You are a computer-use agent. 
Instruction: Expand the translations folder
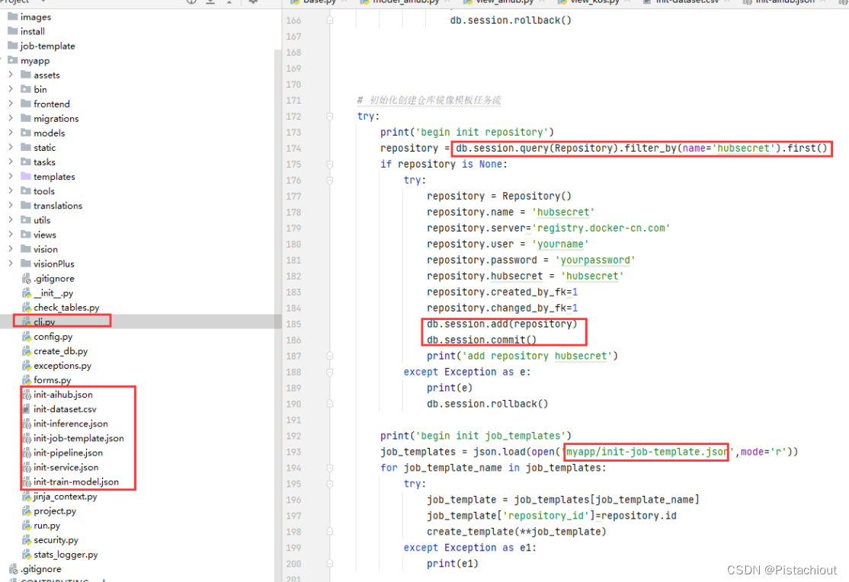coord(11,205)
